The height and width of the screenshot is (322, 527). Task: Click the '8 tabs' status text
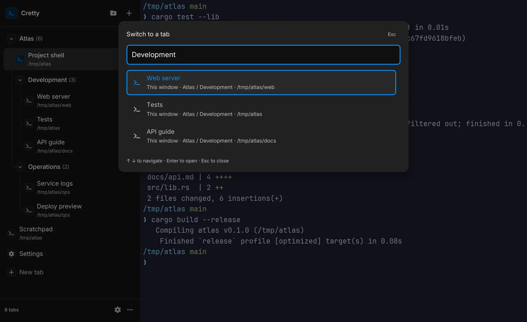pos(12,310)
